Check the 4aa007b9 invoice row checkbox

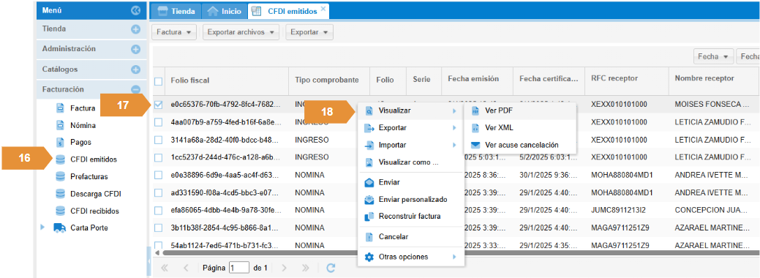(x=159, y=122)
